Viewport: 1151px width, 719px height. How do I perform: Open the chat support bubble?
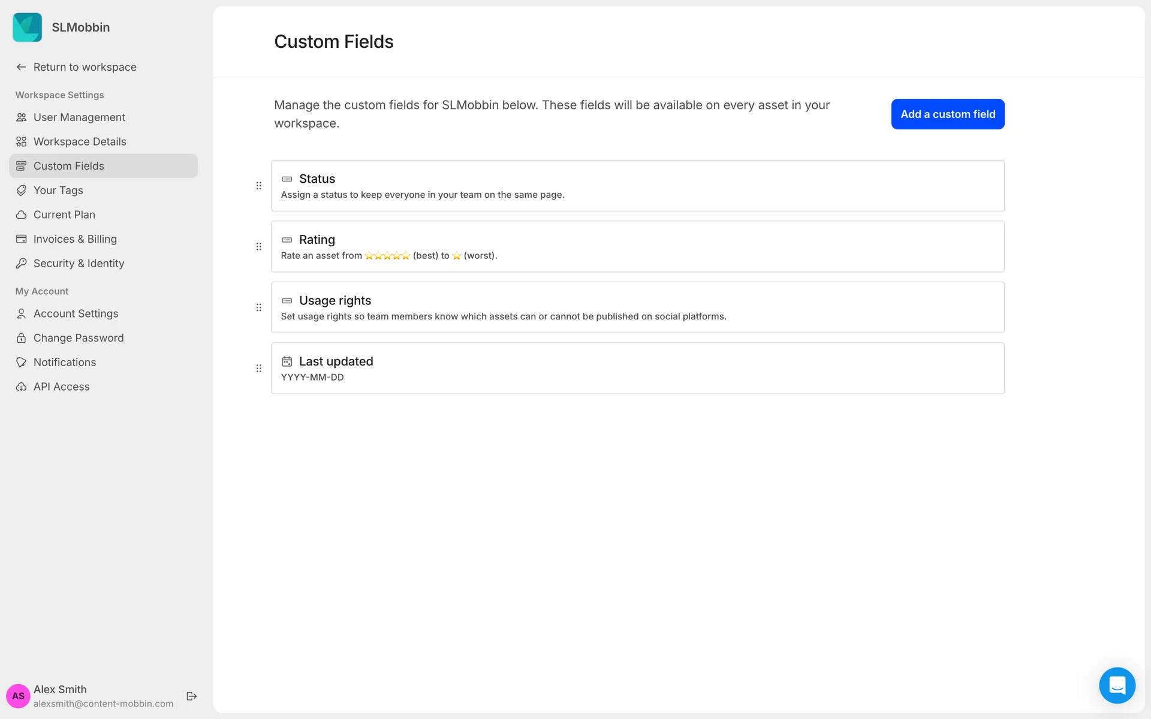tap(1117, 685)
